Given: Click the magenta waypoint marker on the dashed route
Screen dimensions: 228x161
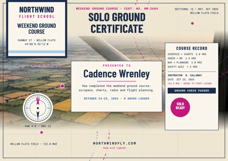Looking at the screenshot, I should pyautogui.click(x=62, y=86).
